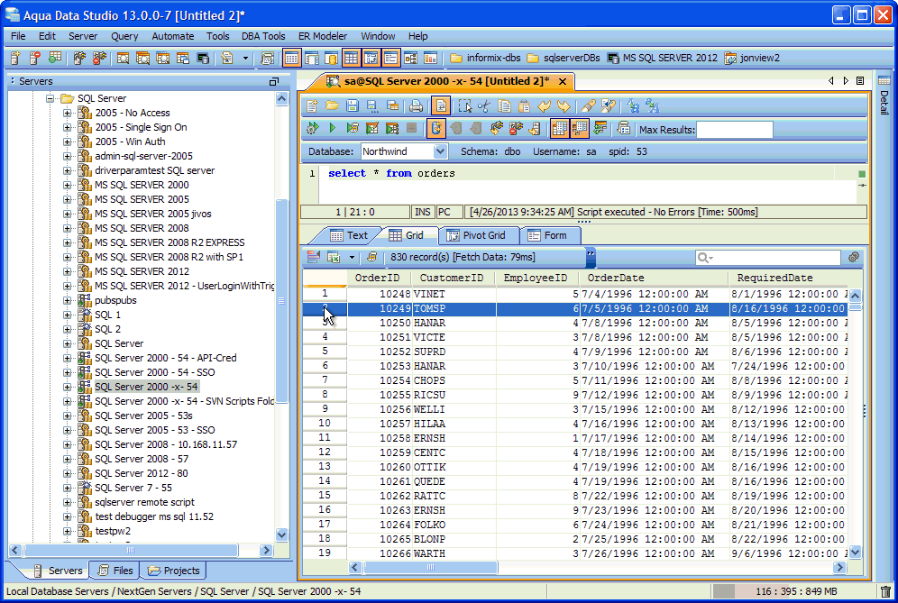
Task: Click the Undo arrow icon
Action: coord(544,106)
